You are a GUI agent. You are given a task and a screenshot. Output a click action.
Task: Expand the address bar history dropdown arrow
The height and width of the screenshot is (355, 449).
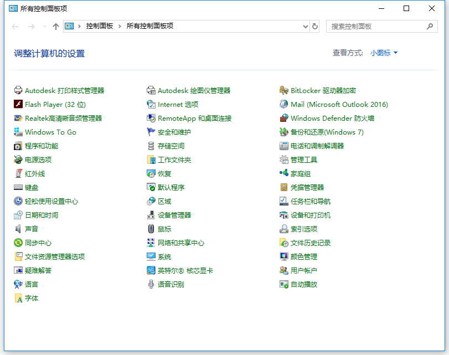click(x=305, y=27)
